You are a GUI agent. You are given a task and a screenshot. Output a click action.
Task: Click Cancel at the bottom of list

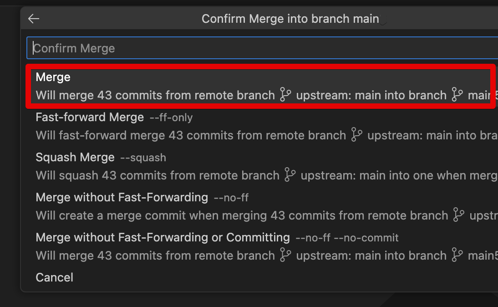coord(54,277)
